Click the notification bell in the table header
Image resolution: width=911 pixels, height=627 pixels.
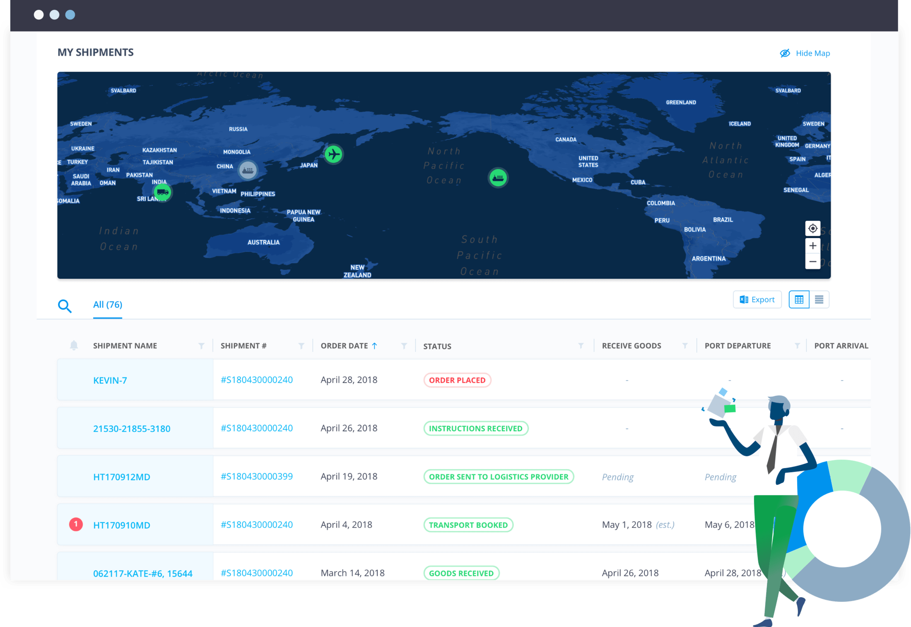tap(74, 345)
